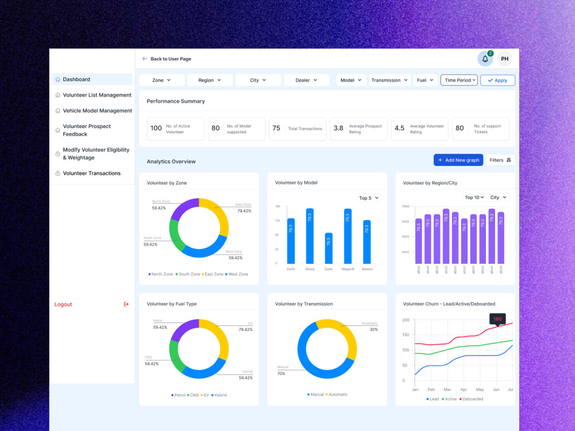Click the notification badge showing 2
The image size is (575, 431).
click(x=490, y=53)
